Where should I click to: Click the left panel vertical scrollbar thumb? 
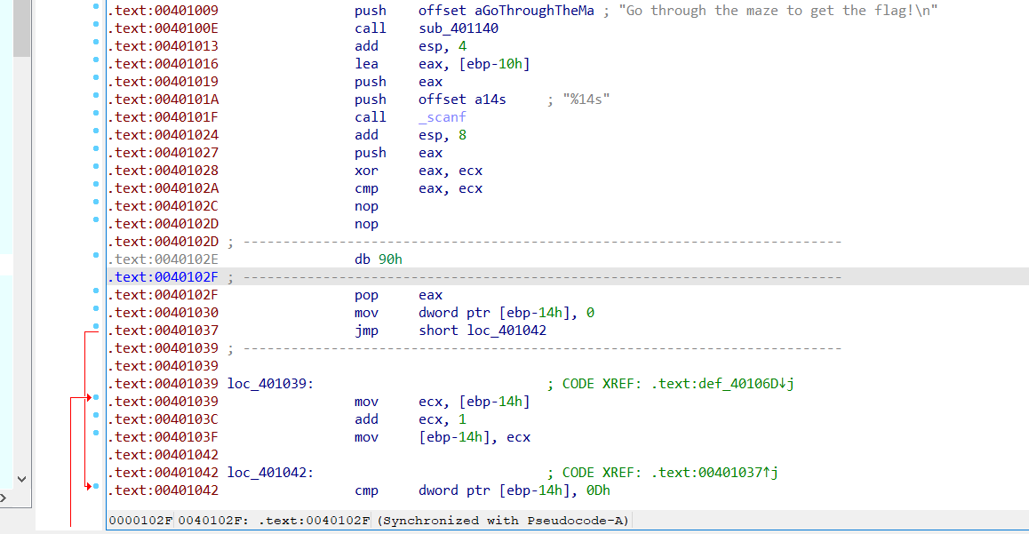[x=21, y=28]
